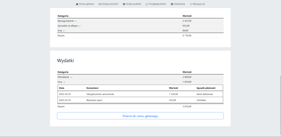Expand the Mieszkanie expense category chevron
This screenshot has height=137, width=281.
click(71, 77)
